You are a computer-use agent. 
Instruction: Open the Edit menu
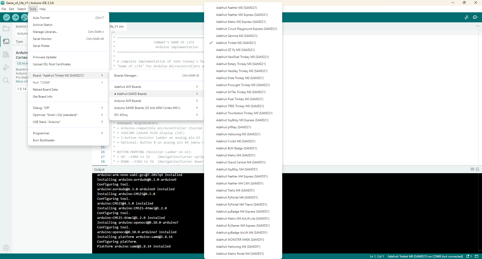[x=12, y=9]
